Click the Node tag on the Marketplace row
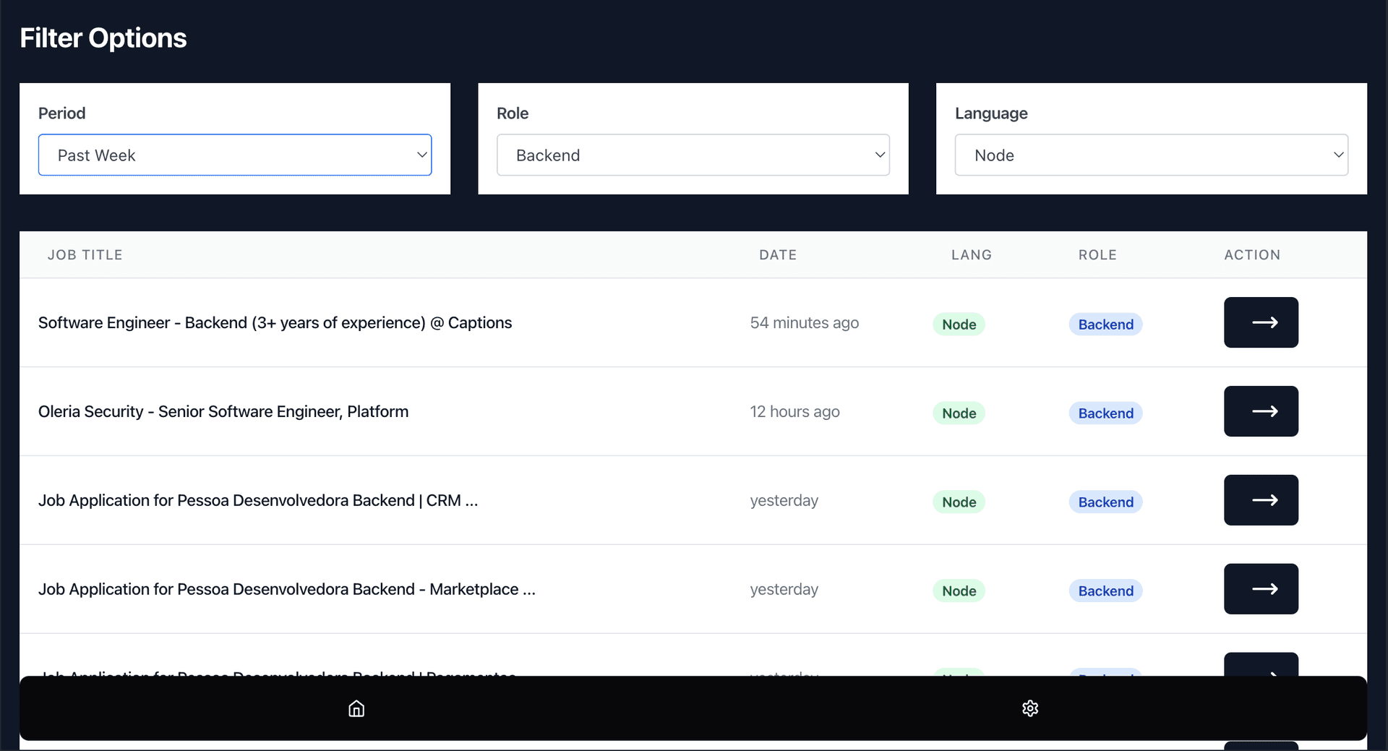This screenshot has width=1388, height=751. point(959,591)
